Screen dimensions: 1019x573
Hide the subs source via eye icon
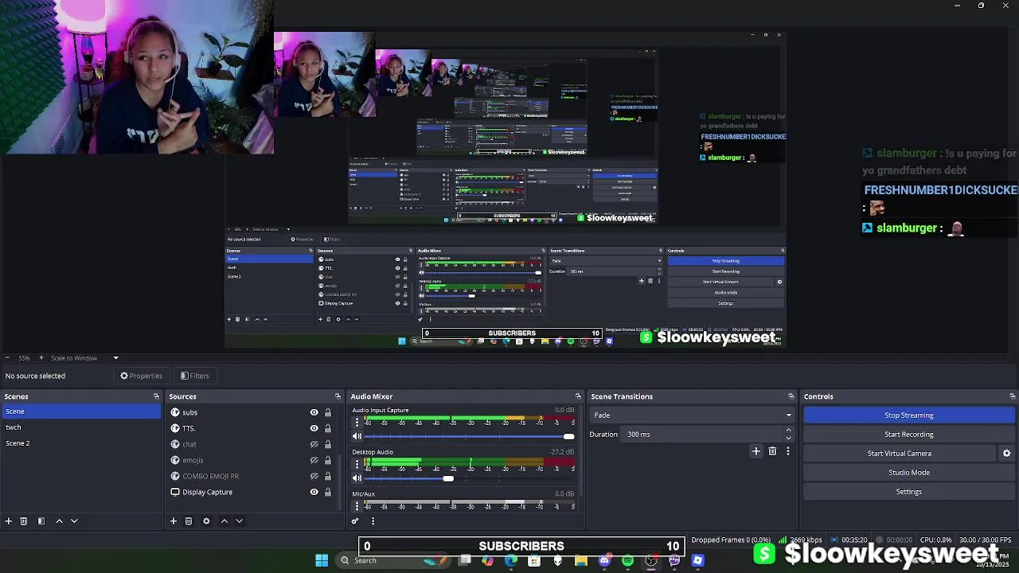[x=314, y=412]
